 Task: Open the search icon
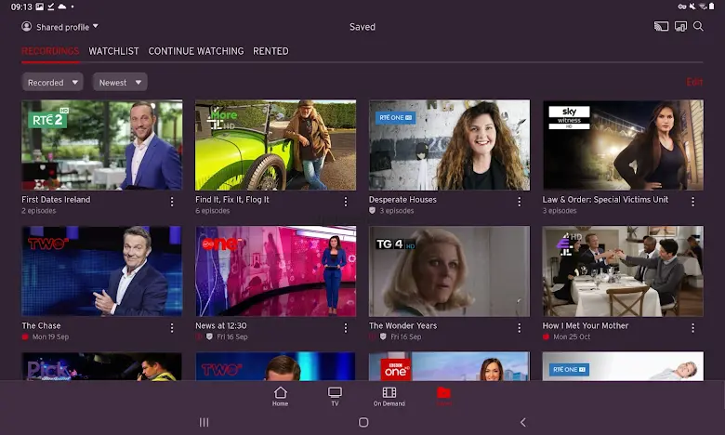(x=698, y=26)
